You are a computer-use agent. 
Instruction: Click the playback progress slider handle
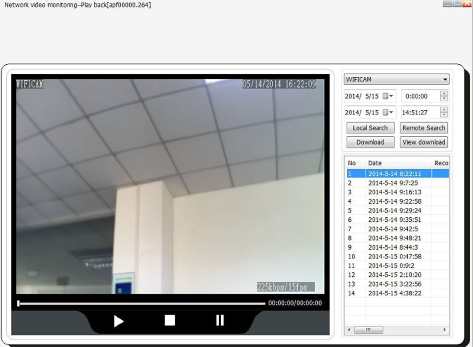[18, 303]
